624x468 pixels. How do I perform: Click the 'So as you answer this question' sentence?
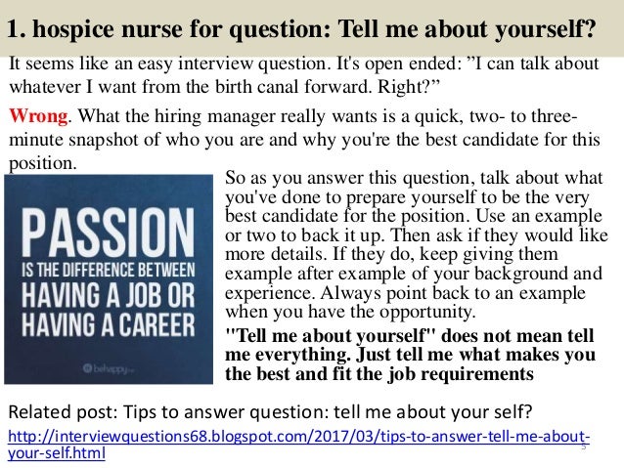(x=414, y=178)
